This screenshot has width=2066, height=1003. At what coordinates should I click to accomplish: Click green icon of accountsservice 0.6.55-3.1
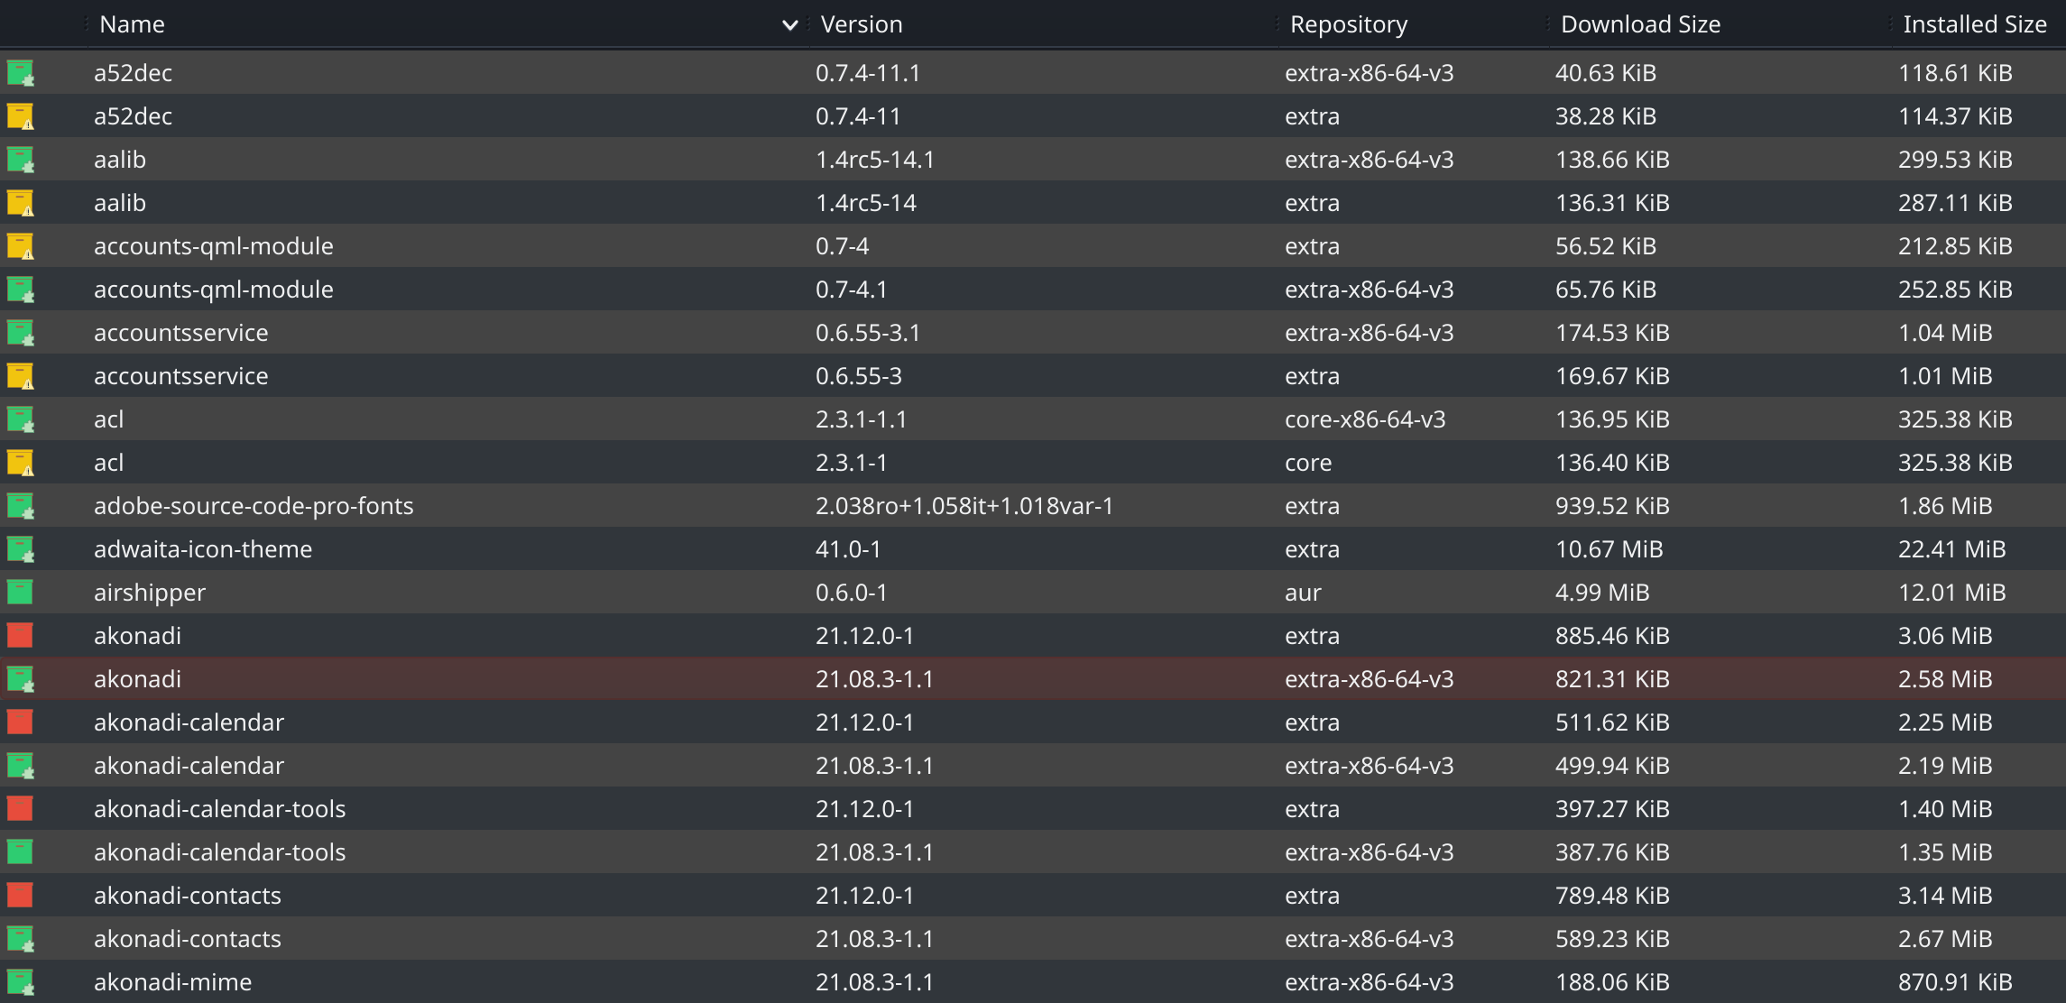click(x=21, y=333)
